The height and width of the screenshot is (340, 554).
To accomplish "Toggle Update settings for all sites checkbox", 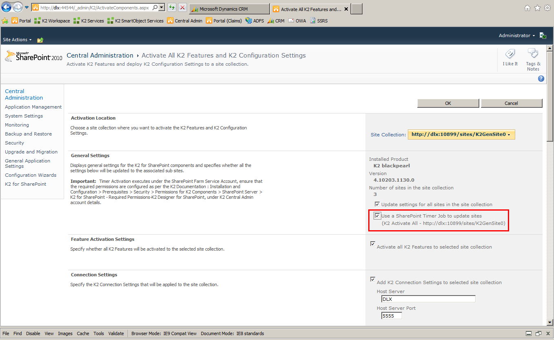I will click(x=377, y=204).
